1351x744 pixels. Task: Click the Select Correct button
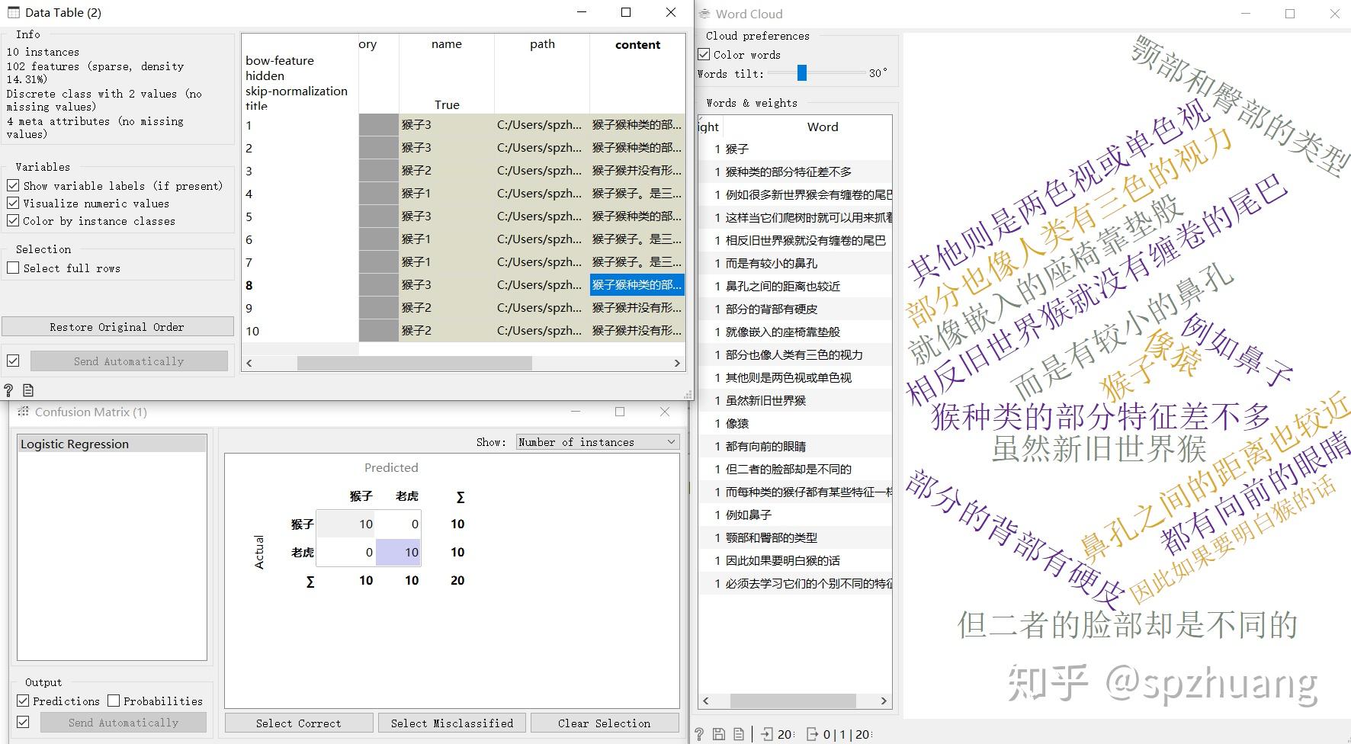(299, 723)
